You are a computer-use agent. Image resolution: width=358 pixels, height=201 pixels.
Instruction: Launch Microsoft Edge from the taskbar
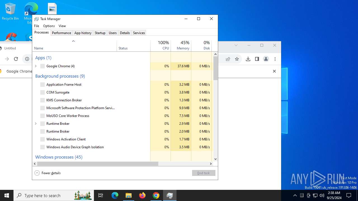[115, 195]
